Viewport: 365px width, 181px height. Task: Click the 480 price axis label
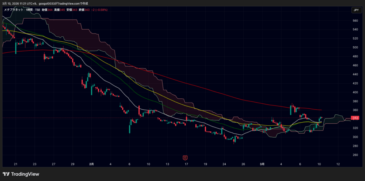click(355, 56)
